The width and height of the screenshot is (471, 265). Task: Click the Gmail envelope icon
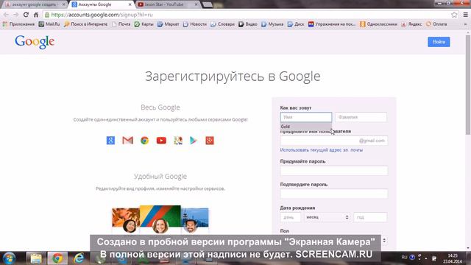(127, 141)
